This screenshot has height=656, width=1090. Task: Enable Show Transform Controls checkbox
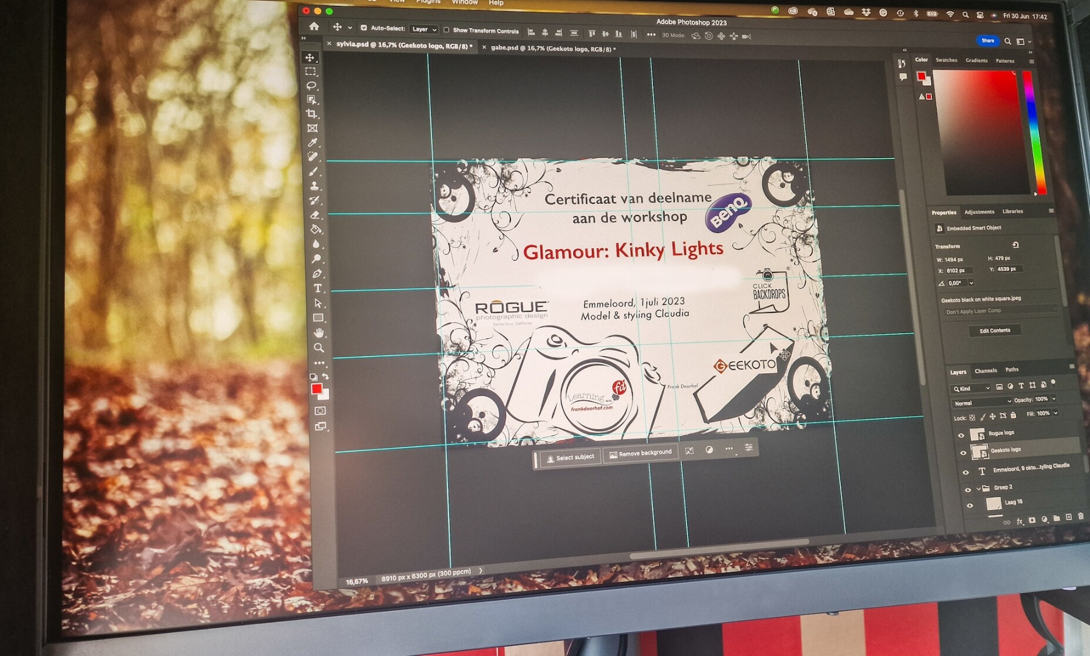pos(446,30)
